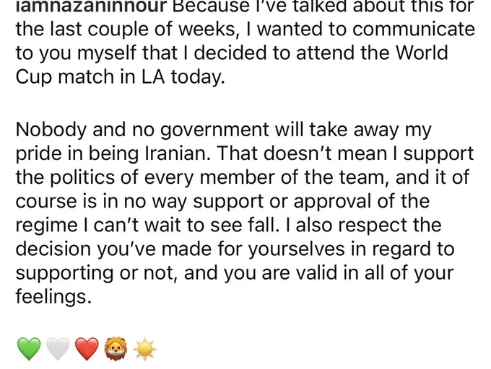Select the word "Nobody" starting second paragraph
Screen dimensions: 491x369
pyautogui.click(x=51, y=129)
